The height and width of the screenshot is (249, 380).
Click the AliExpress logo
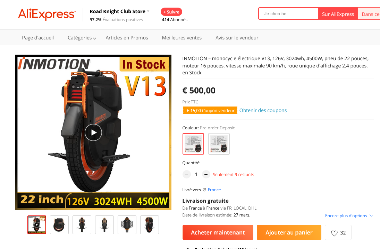click(x=47, y=14)
